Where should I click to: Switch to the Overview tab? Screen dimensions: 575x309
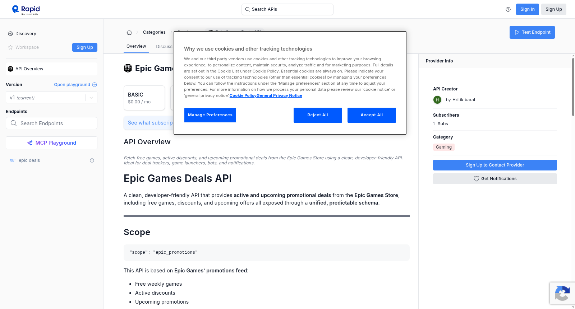click(136, 46)
